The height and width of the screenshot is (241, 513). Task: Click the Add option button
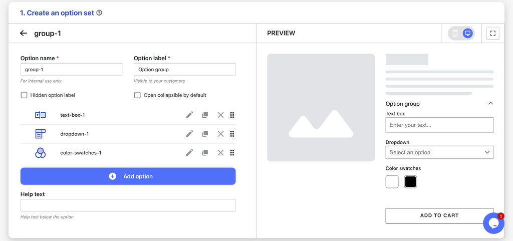128,176
